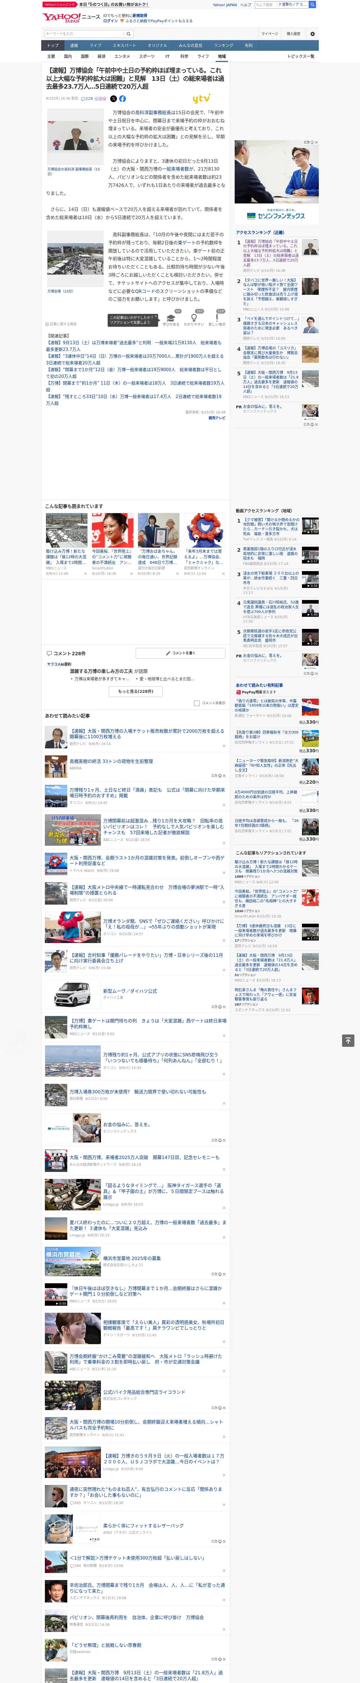Open the エキスパート tab
This screenshot has height=1683, width=360.
124,46
